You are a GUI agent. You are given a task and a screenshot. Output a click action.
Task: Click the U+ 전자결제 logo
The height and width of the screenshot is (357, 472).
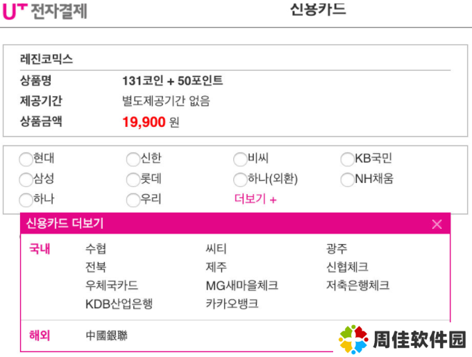[x=45, y=11]
